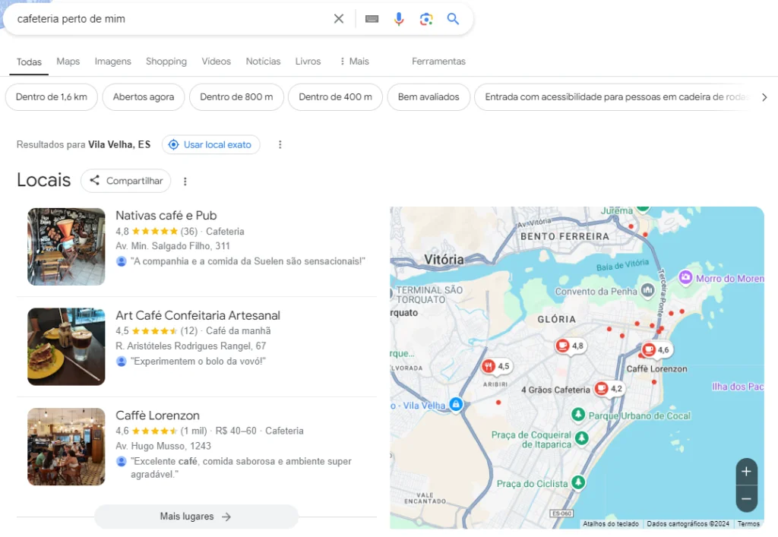The width and height of the screenshot is (778, 537).
Task: Open the Nativas café e Pub listing
Action: [x=166, y=216]
